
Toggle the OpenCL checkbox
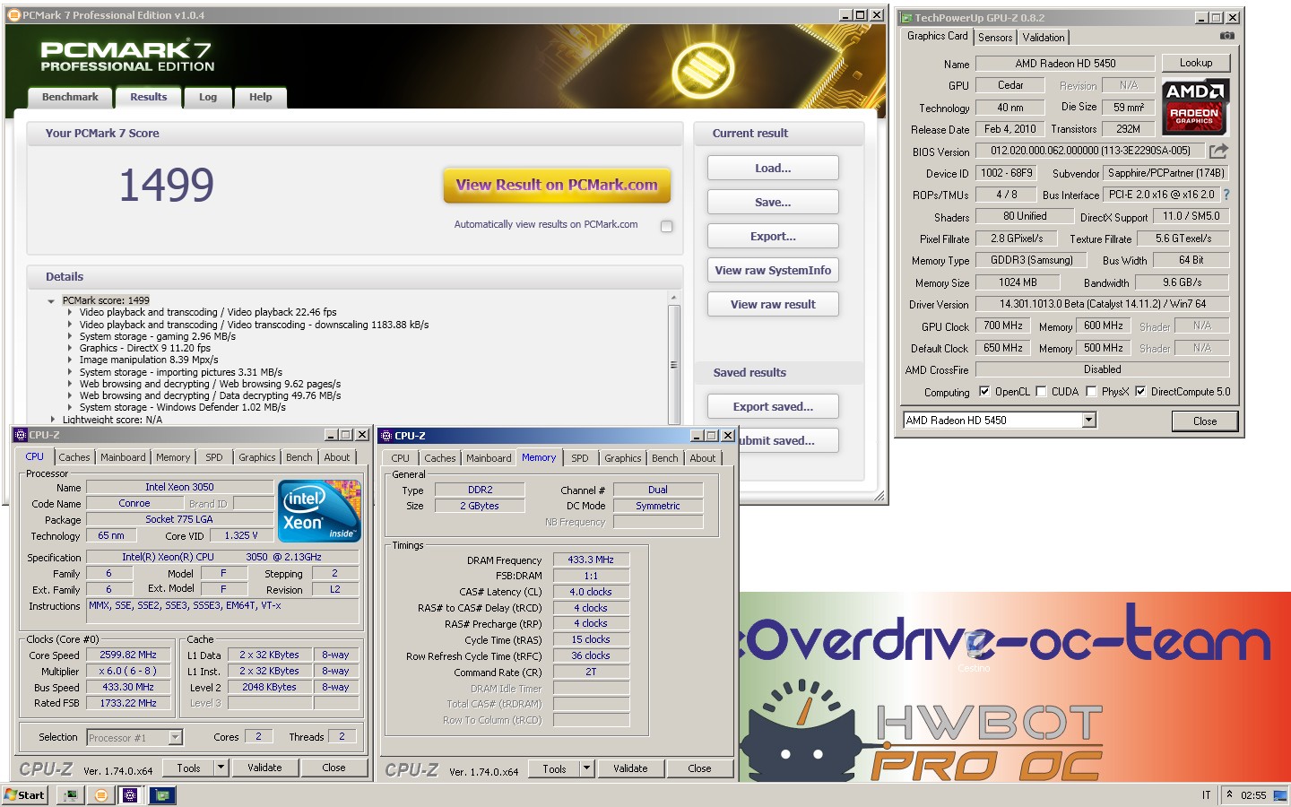[984, 392]
